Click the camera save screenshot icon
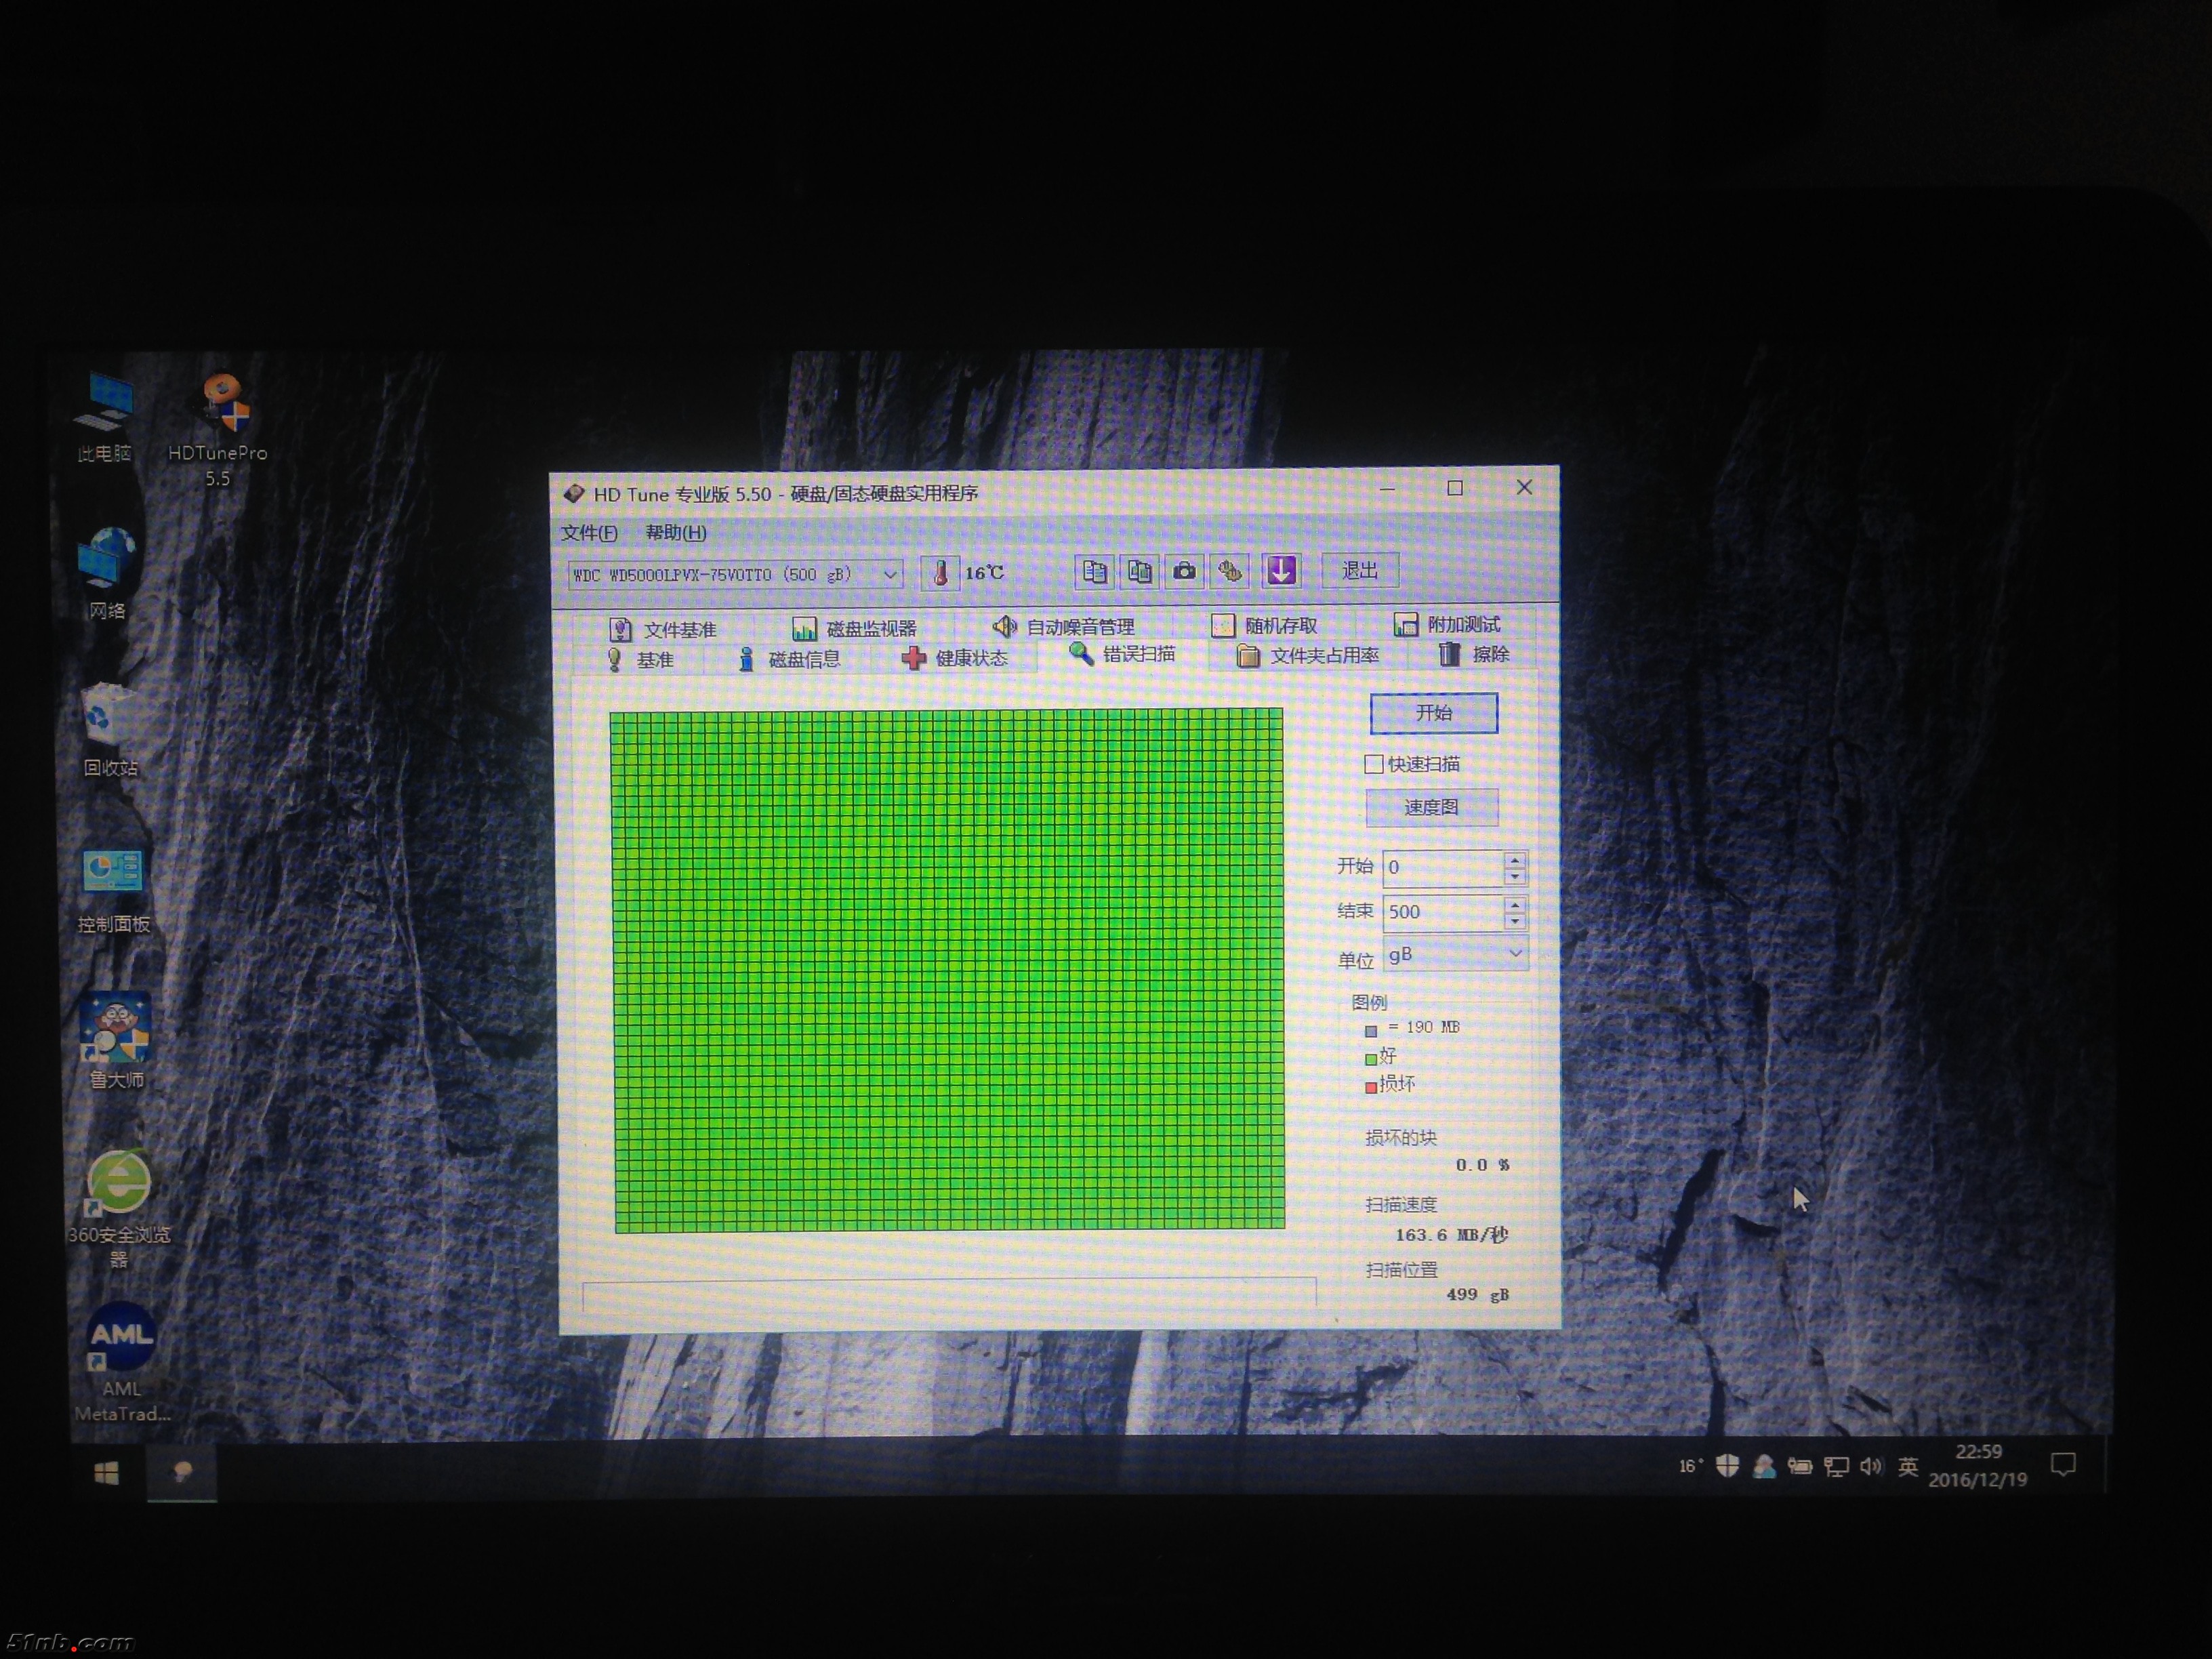 coord(1184,572)
